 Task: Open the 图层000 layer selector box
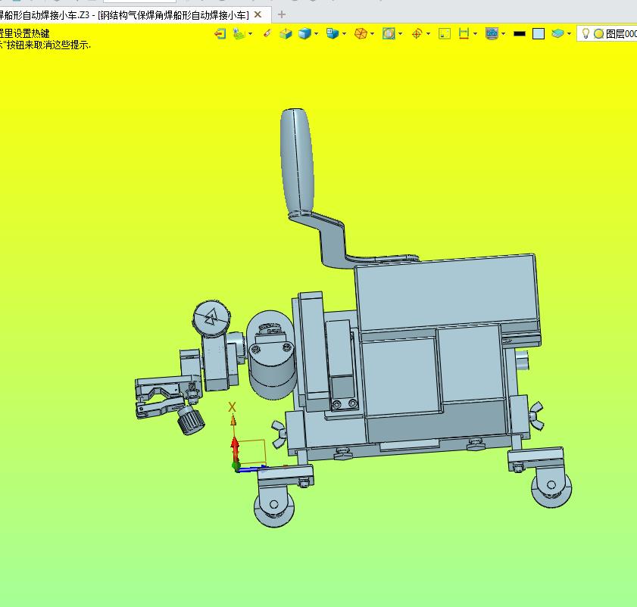coord(607,34)
